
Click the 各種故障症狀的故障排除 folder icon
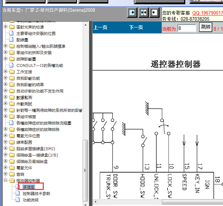12,129
